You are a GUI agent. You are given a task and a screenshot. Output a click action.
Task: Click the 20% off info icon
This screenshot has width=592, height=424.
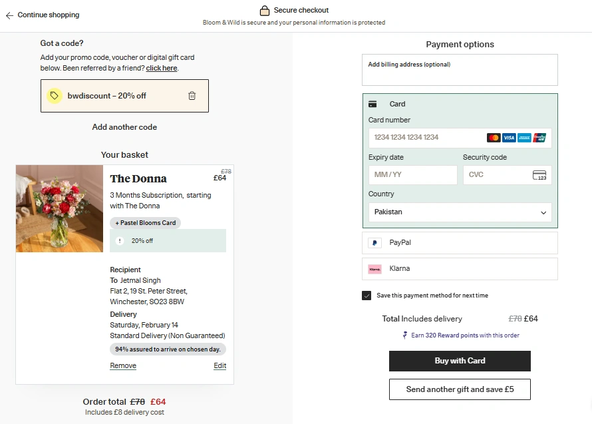coord(120,241)
